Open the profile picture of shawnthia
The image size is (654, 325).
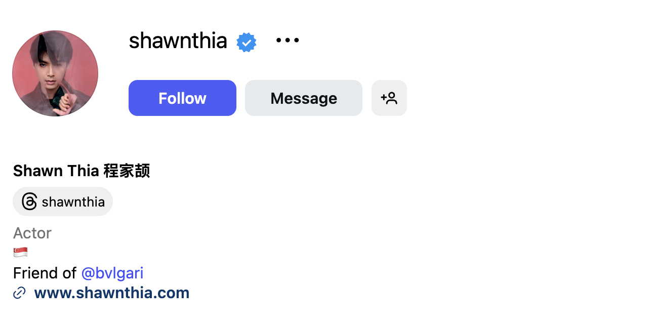55,73
